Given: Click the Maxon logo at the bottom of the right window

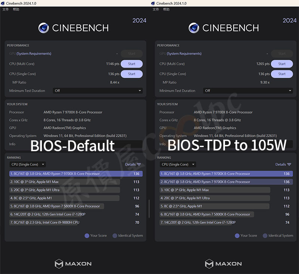Looking at the screenshot, I should pos(223,264).
